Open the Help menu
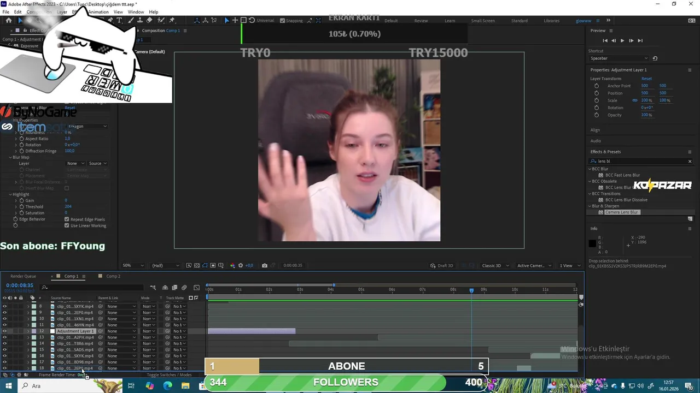700x393 pixels. [x=154, y=12]
